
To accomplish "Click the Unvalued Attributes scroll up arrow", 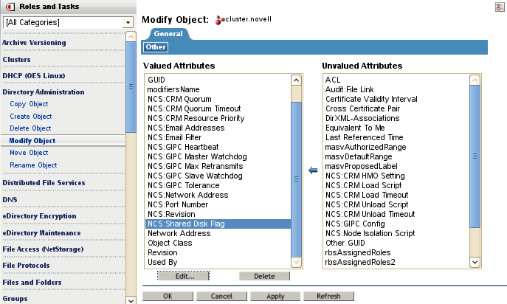I will (475, 80).
